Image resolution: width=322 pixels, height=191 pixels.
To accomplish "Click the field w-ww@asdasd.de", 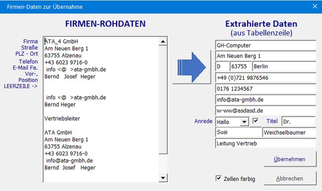I will 266,111.
